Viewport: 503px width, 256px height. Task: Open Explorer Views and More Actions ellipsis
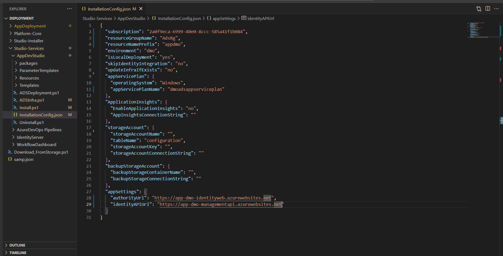pyautogui.click(x=70, y=9)
